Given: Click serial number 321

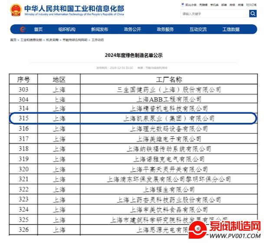Looking at the screenshot, I should click(23, 179).
